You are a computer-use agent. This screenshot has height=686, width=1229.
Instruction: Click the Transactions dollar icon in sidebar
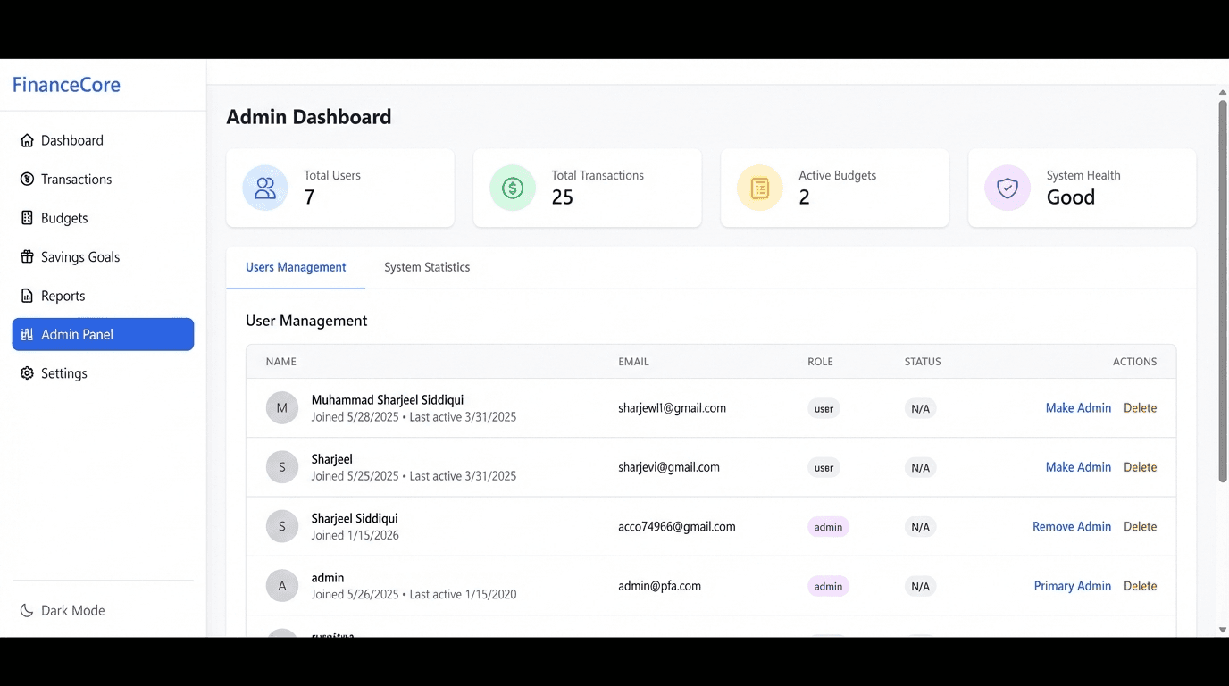point(27,180)
